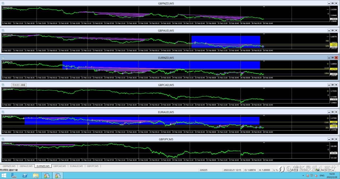Select the GBPCAD,M5 tab
Viewport: 340px width, 179px height.
[59, 166]
